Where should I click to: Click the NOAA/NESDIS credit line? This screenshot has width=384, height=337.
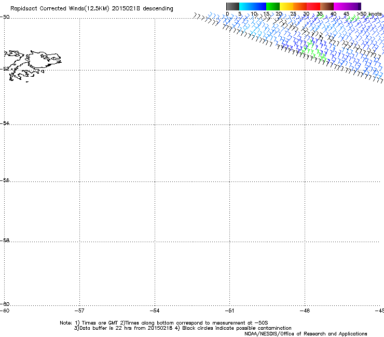tap(306, 334)
